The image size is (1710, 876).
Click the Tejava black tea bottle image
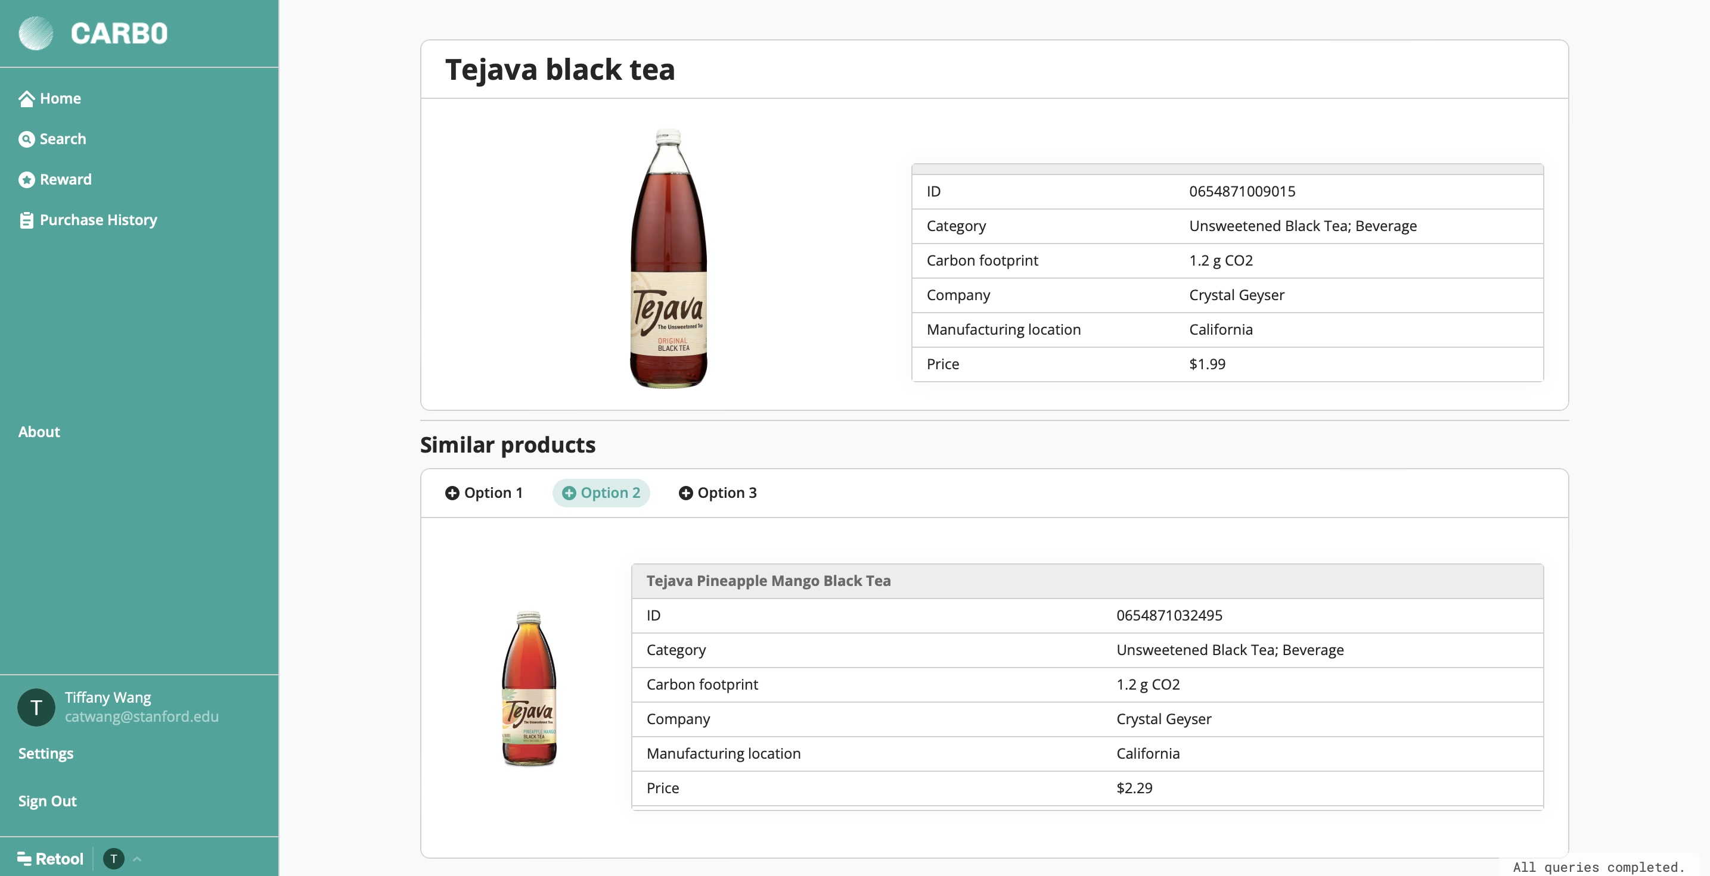(x=668, y=258)
